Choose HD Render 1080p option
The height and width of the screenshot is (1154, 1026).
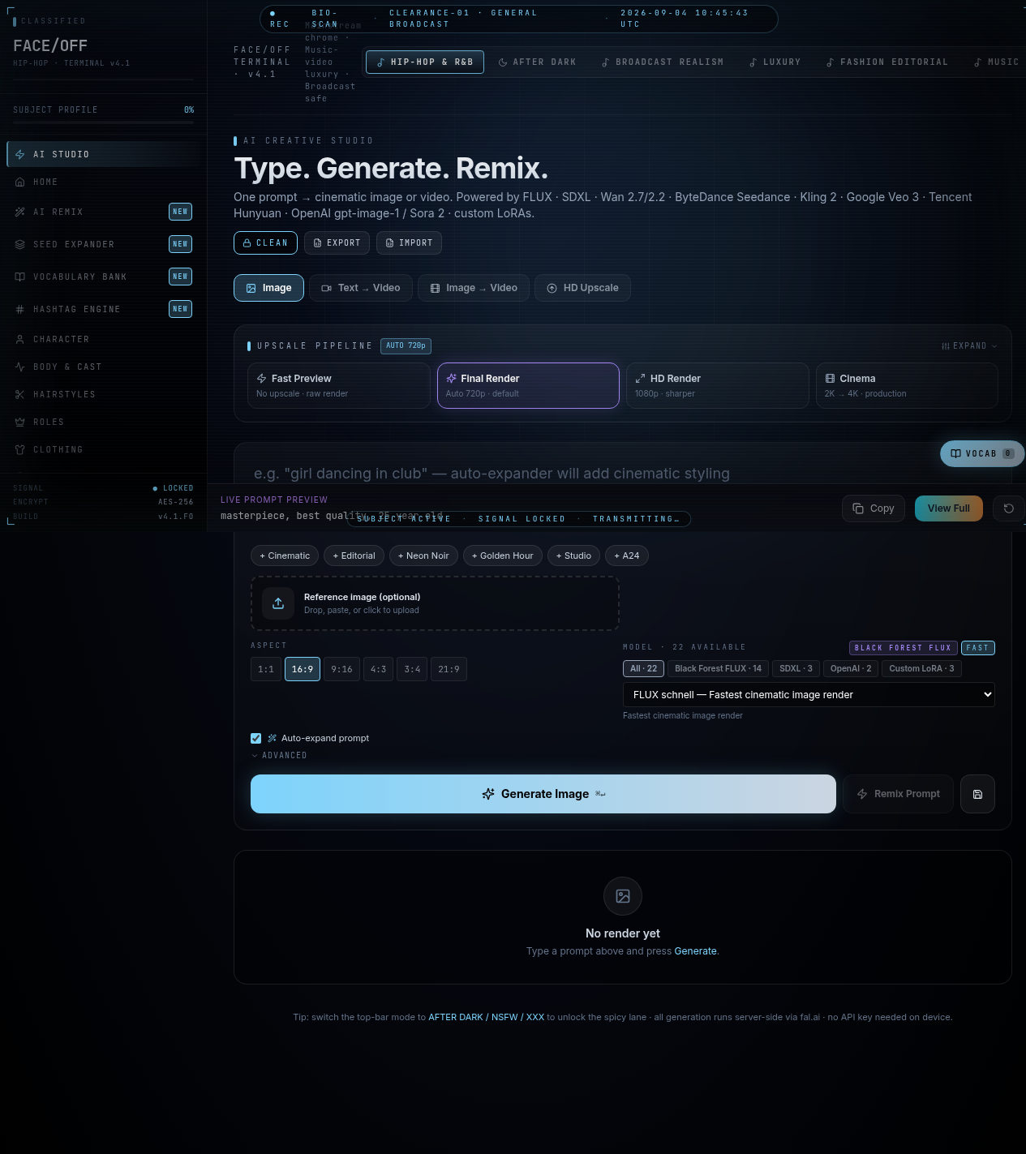pos(718,385)
